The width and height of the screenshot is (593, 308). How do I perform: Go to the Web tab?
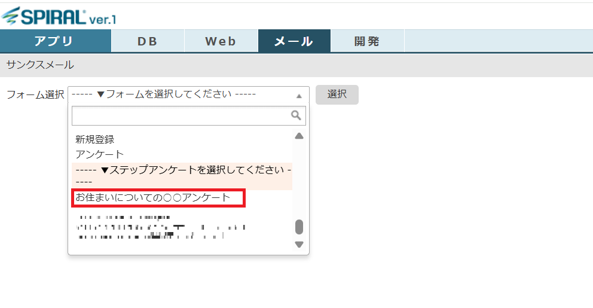click(x=221, y=41)
